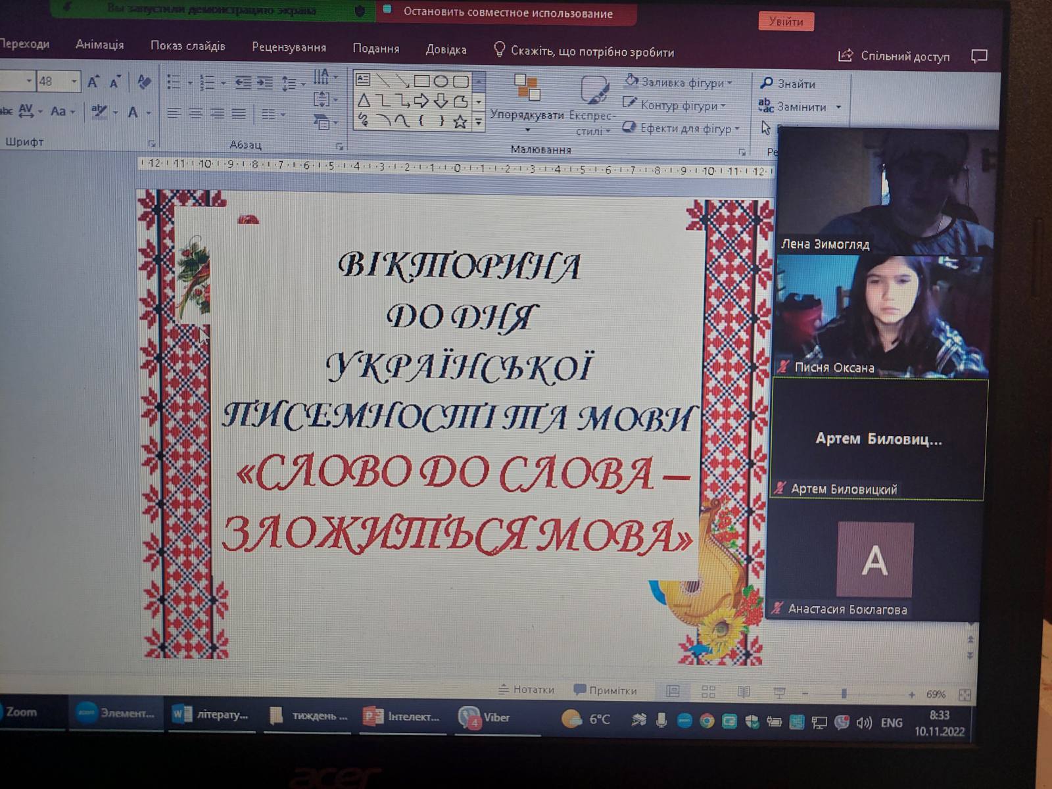
Task: Open the Review (Рецензування) tab
Action: pyautogui.click(x=289, y=47)
